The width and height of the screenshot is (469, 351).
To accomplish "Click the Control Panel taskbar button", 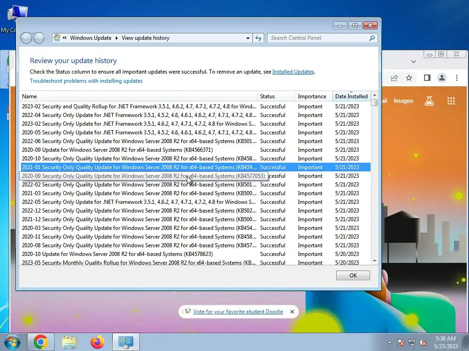I will pyautogui.click(x=126, y=342).
